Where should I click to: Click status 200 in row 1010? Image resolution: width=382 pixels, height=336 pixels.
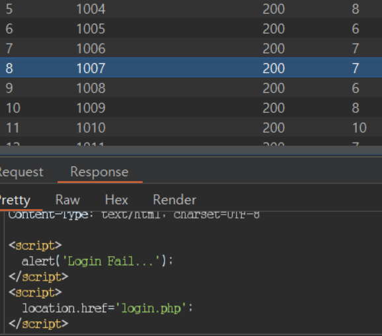[274, 128]
